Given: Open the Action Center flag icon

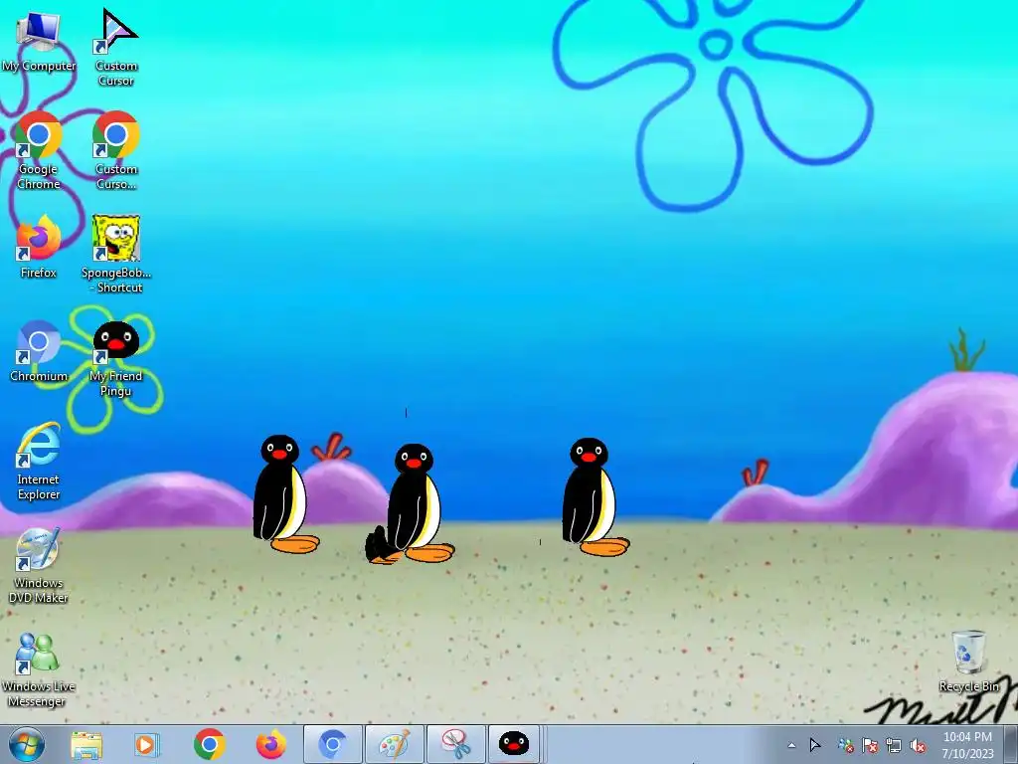Looking at the screenshot, I should pyautogui.click(x=870, y=745).
